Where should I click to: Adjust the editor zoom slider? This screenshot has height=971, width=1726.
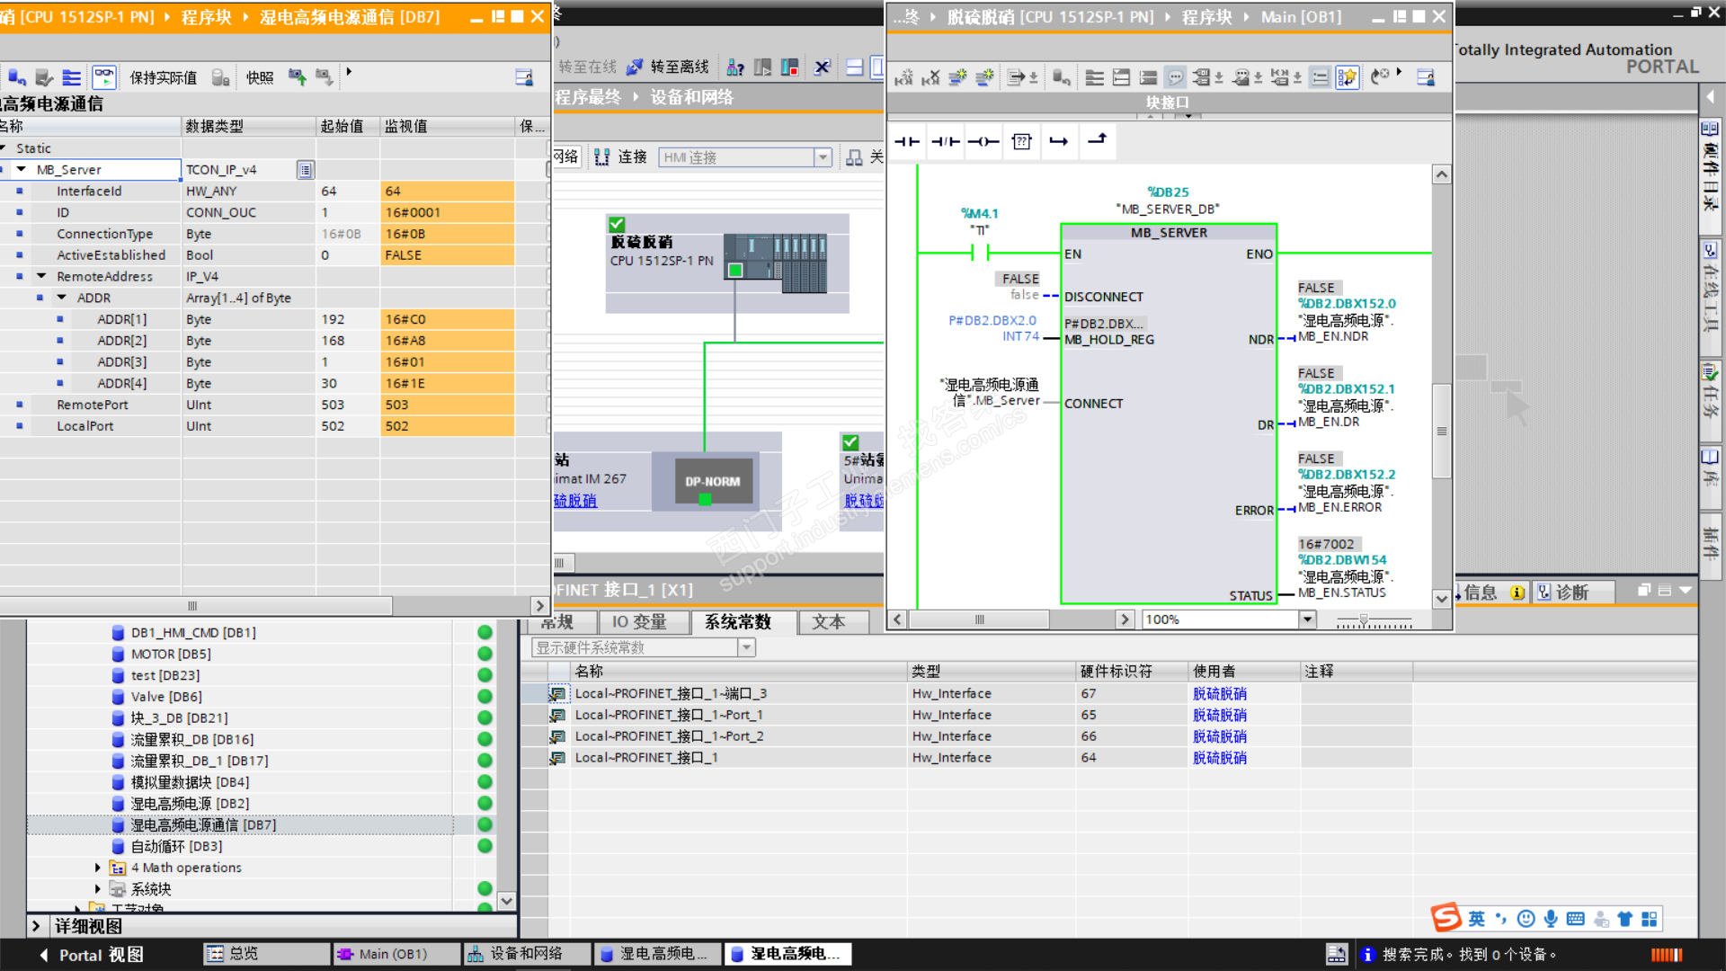pos(1364,619)
